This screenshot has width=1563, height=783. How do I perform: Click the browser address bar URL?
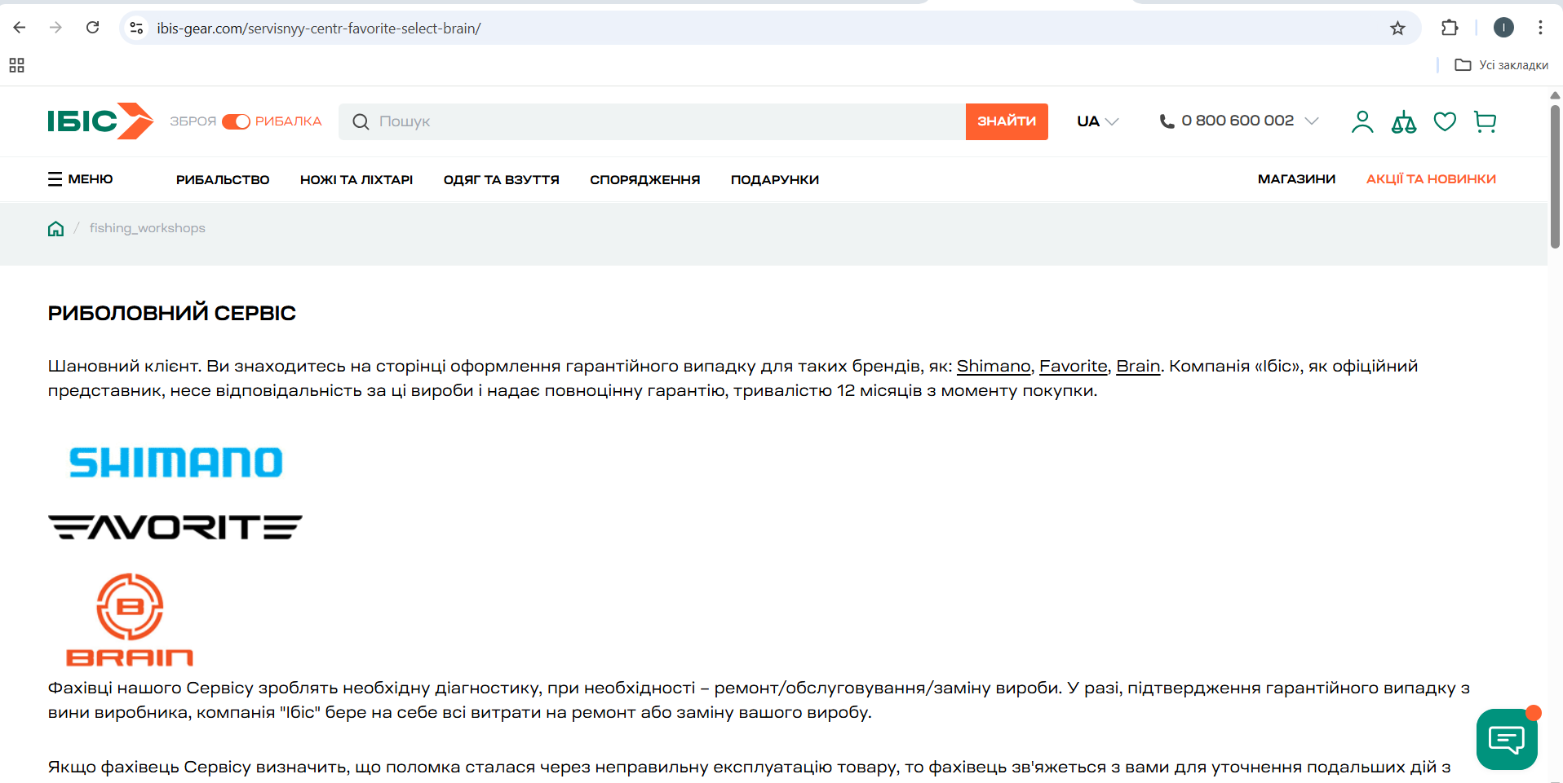319,29
